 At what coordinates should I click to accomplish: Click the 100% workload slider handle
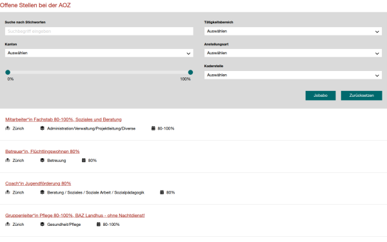click(x=190, y=72)
